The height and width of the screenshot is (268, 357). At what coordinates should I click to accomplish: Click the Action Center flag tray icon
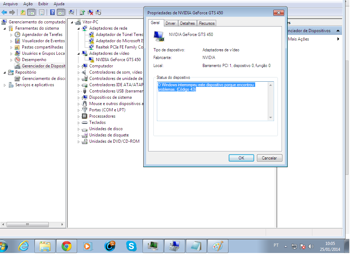pyautogui.click(x=302, y=246)
